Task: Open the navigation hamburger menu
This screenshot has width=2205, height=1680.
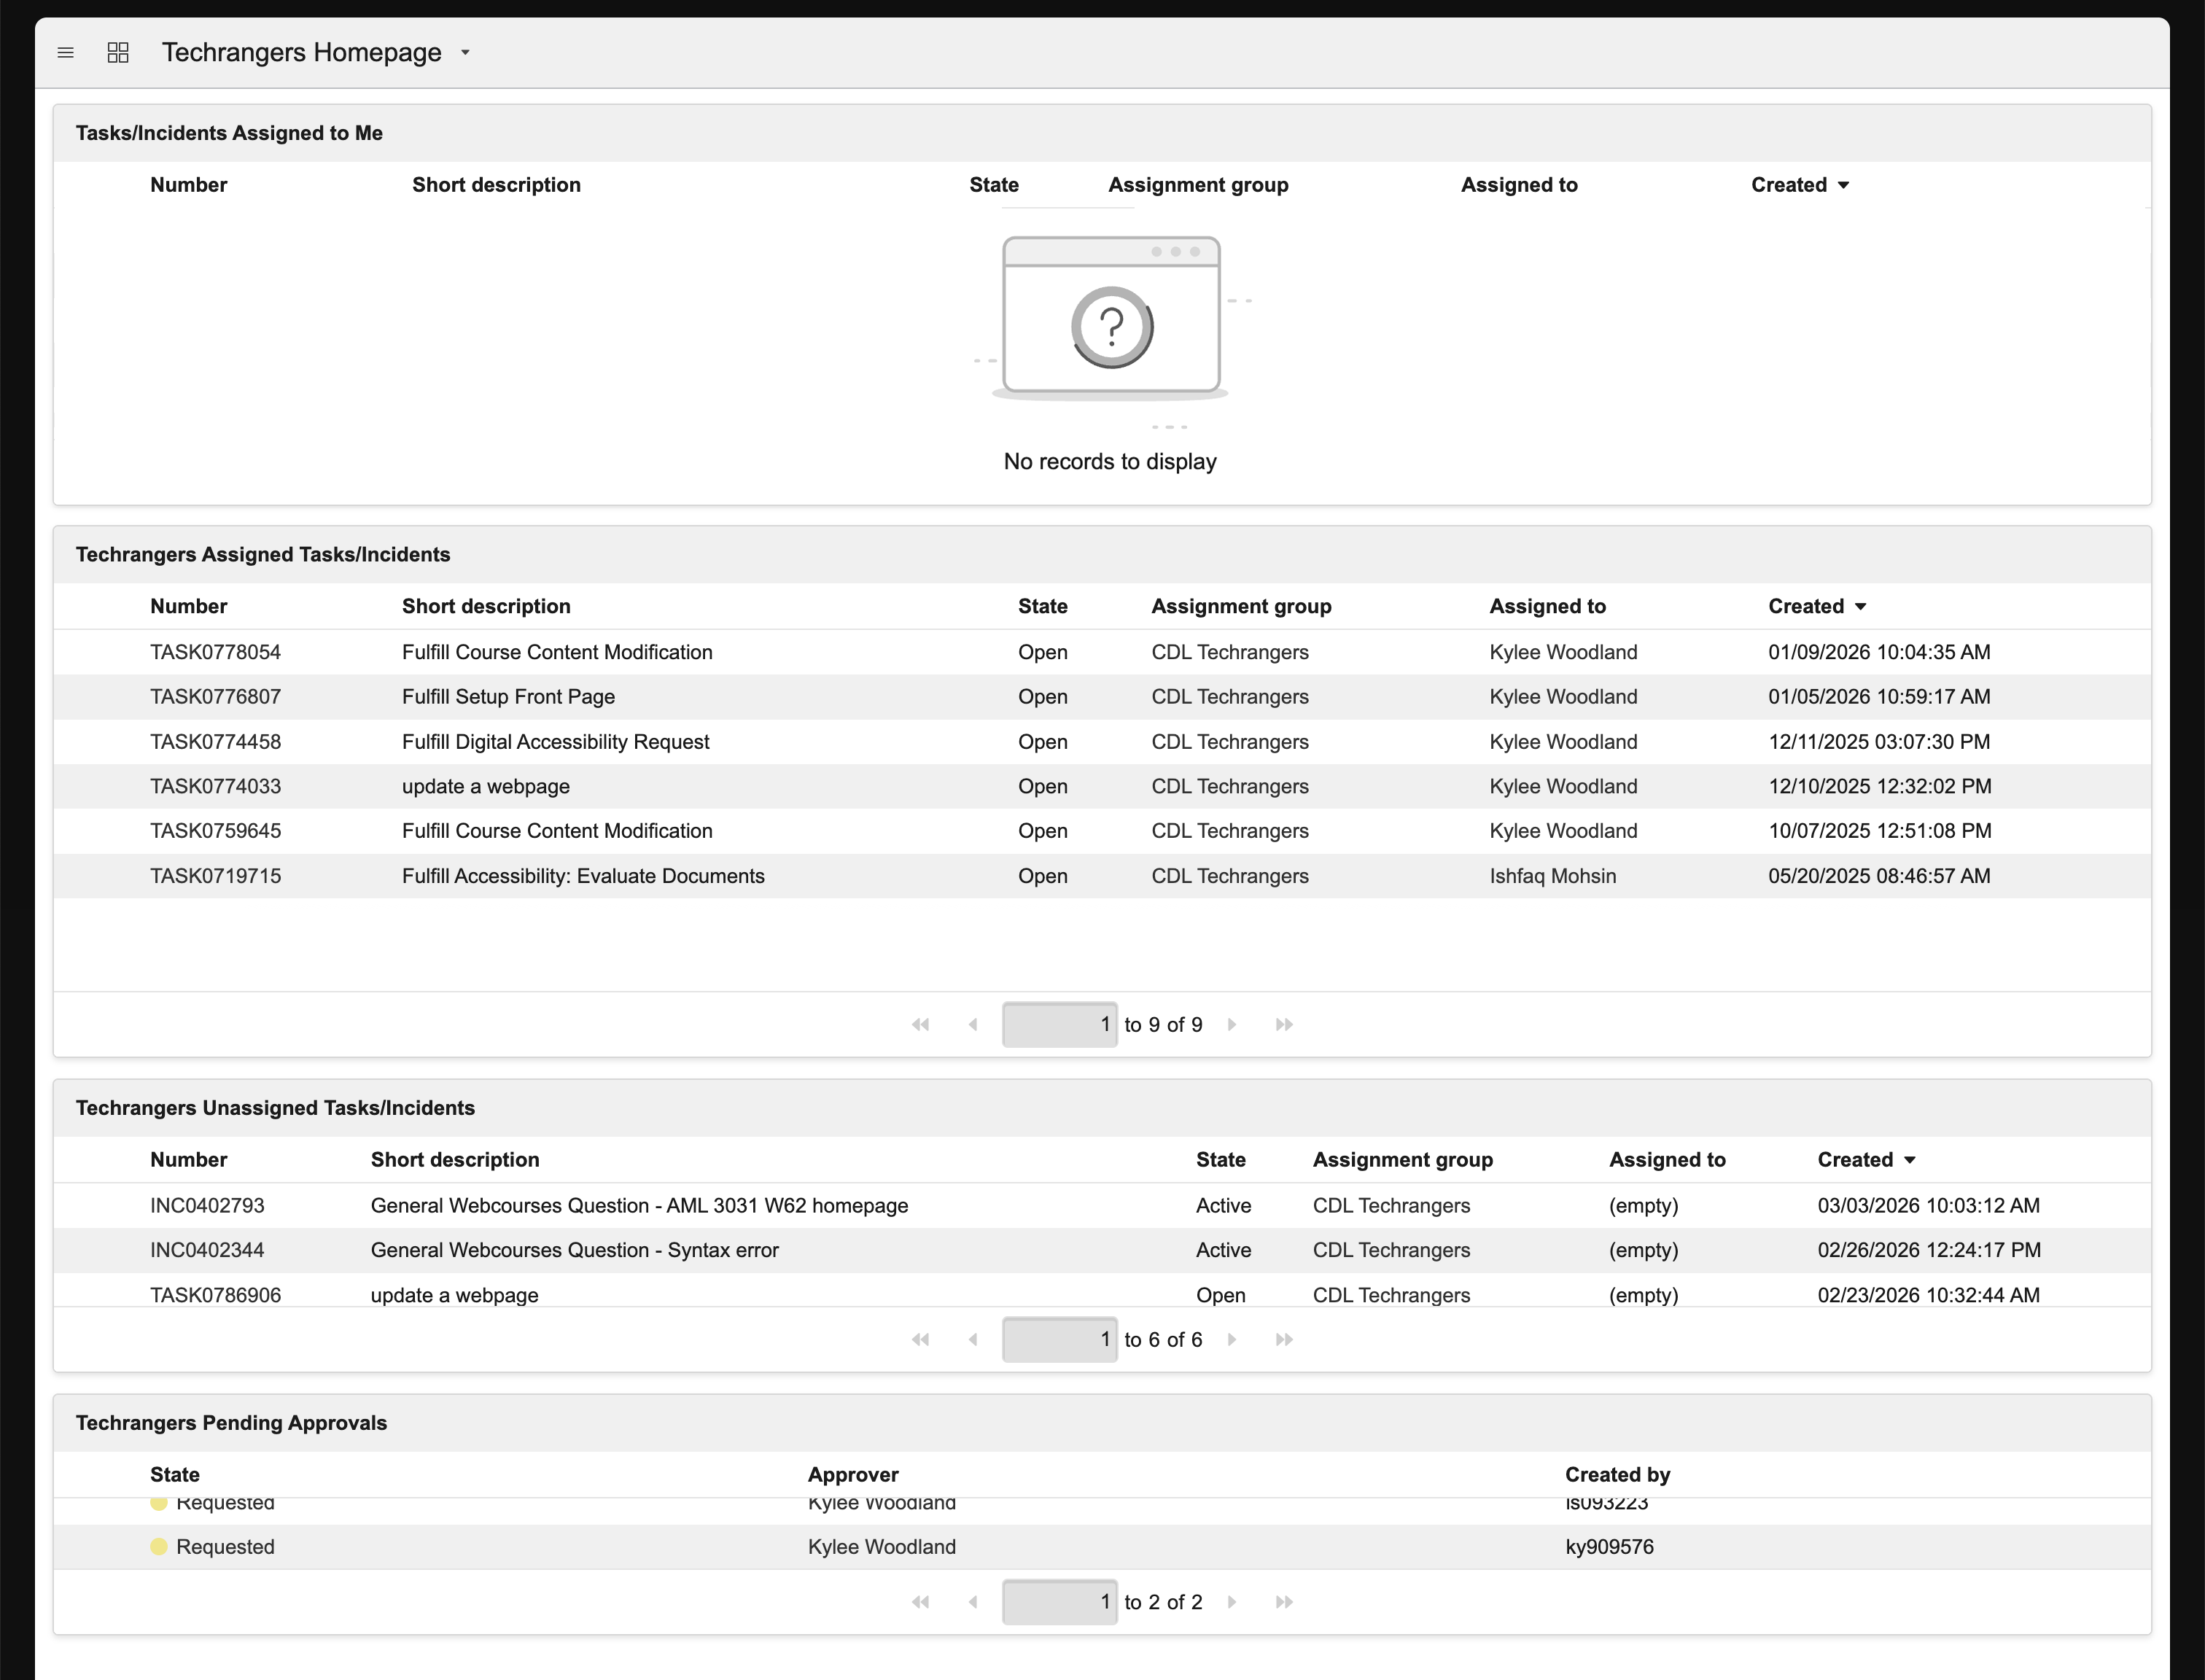Action: click(66, 52)
